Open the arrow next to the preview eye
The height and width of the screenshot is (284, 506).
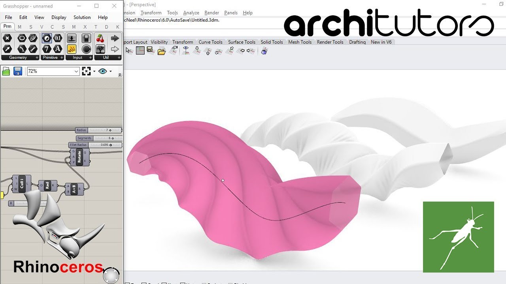point(111,71)
